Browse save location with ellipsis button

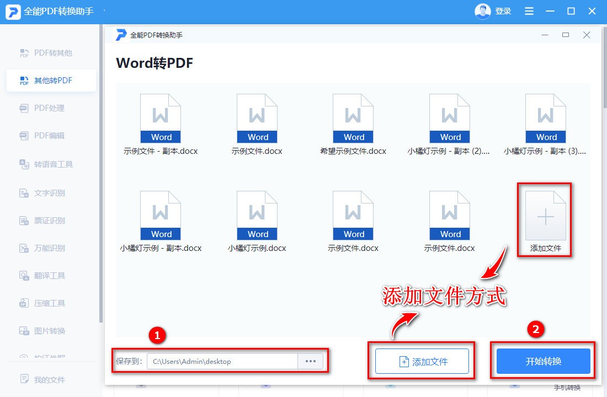pyautogui.click(x=310, y=361)
